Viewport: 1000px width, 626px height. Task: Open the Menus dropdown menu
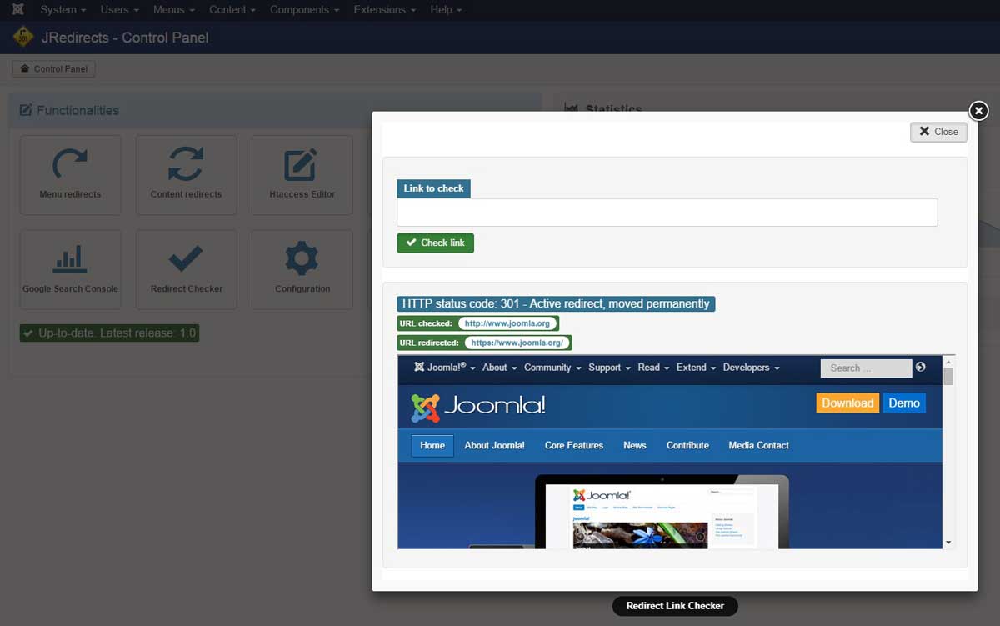[x=174, y=10]
